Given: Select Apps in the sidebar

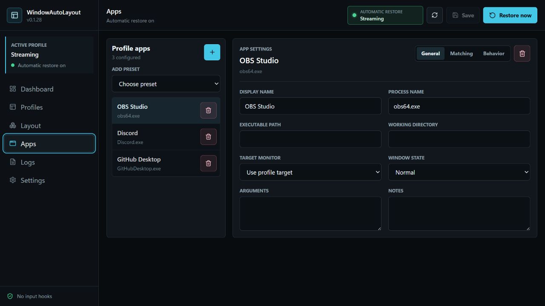Looking at the screenshot, I should coord(49,144).
